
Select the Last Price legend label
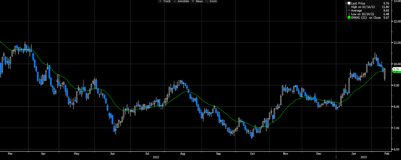[x=358, y=3]
